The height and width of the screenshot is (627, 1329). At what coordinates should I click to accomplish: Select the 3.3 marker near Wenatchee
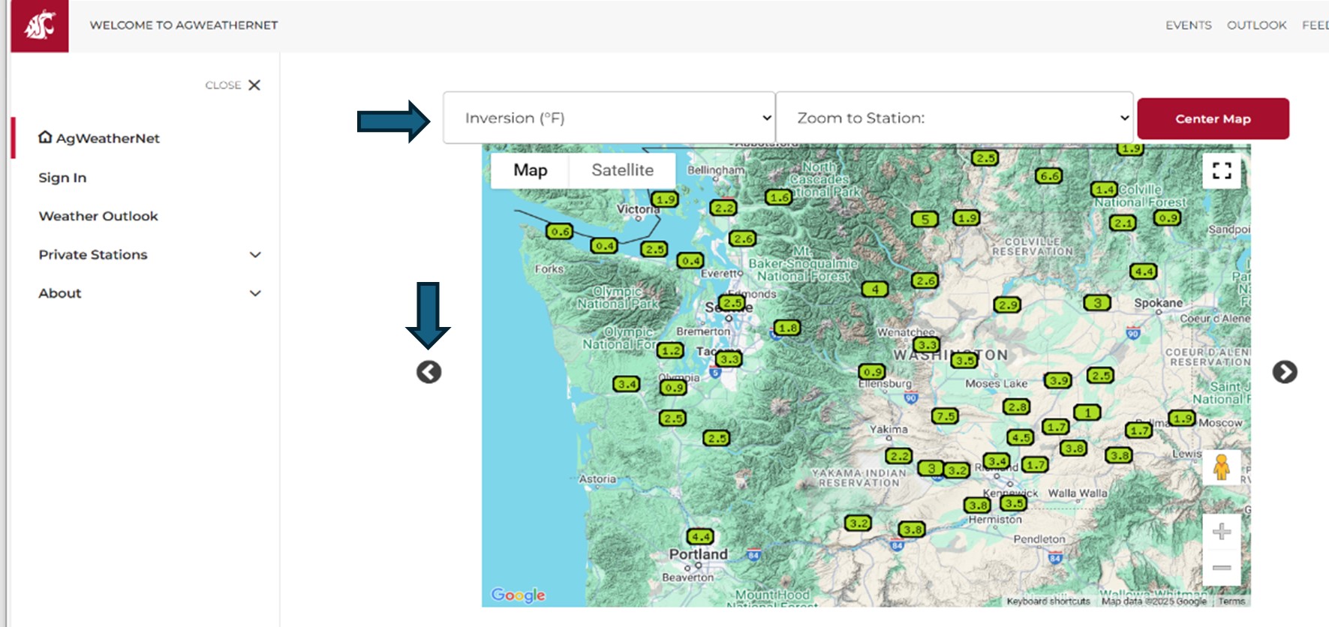pyautogui.click(x=926, y=345)
